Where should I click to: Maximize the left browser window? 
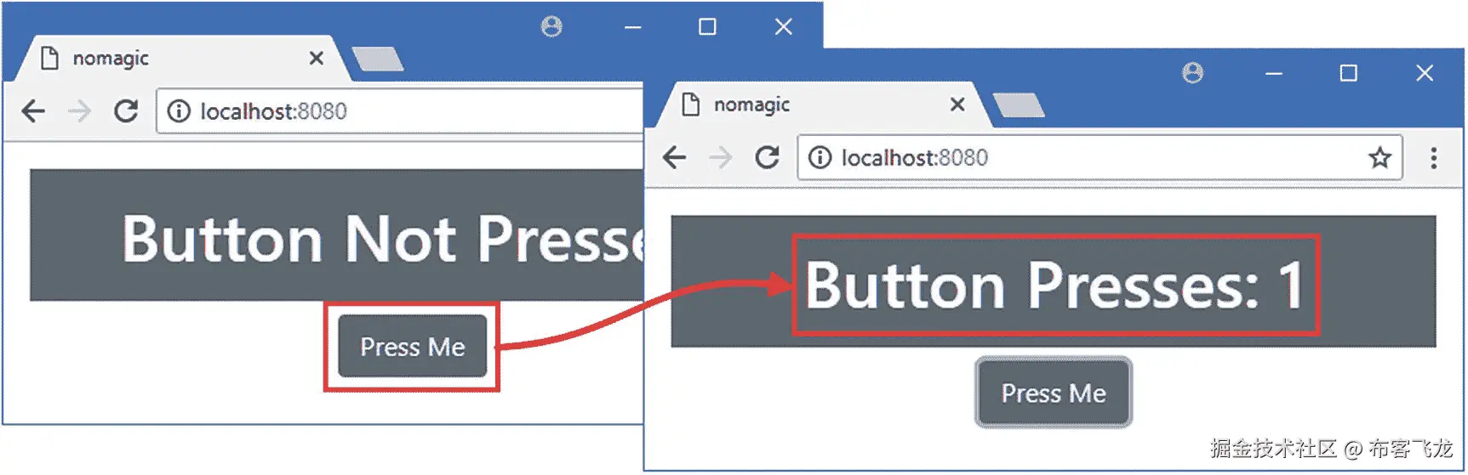(707, 27)
